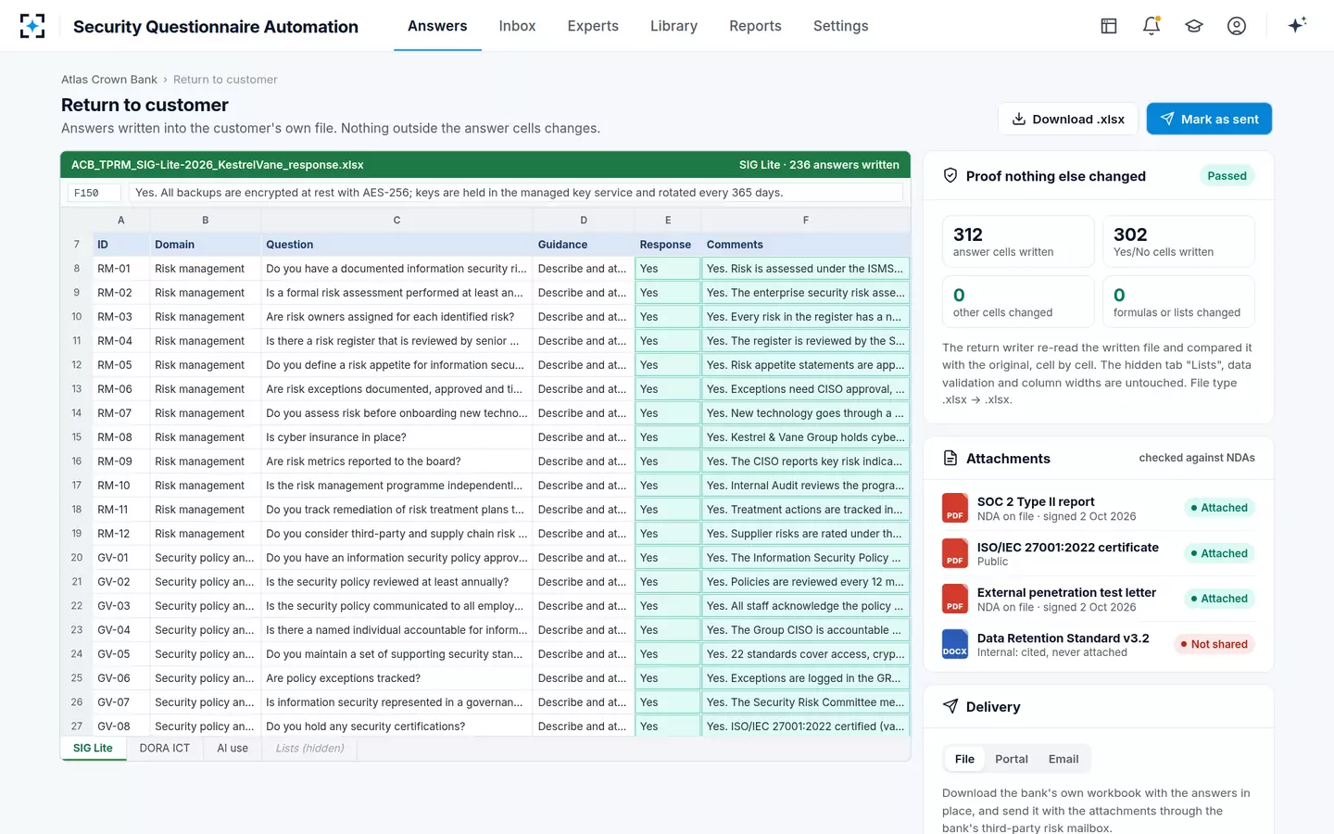Viewport: 1334px width, 834px height.
Task: Click the paper plane icon beside Delivery
Action: 950,706
